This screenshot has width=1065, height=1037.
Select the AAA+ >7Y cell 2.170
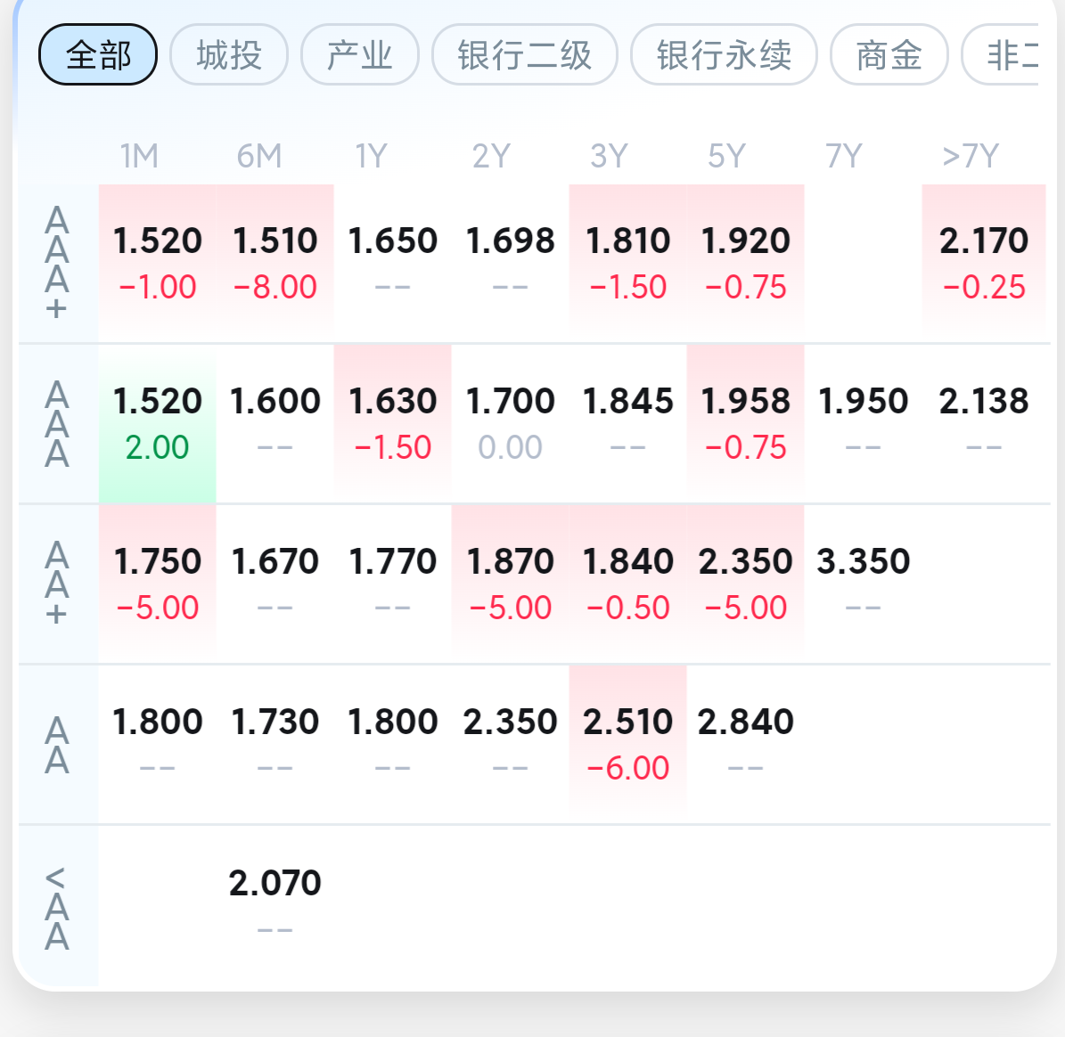click(x=984, y=264)
